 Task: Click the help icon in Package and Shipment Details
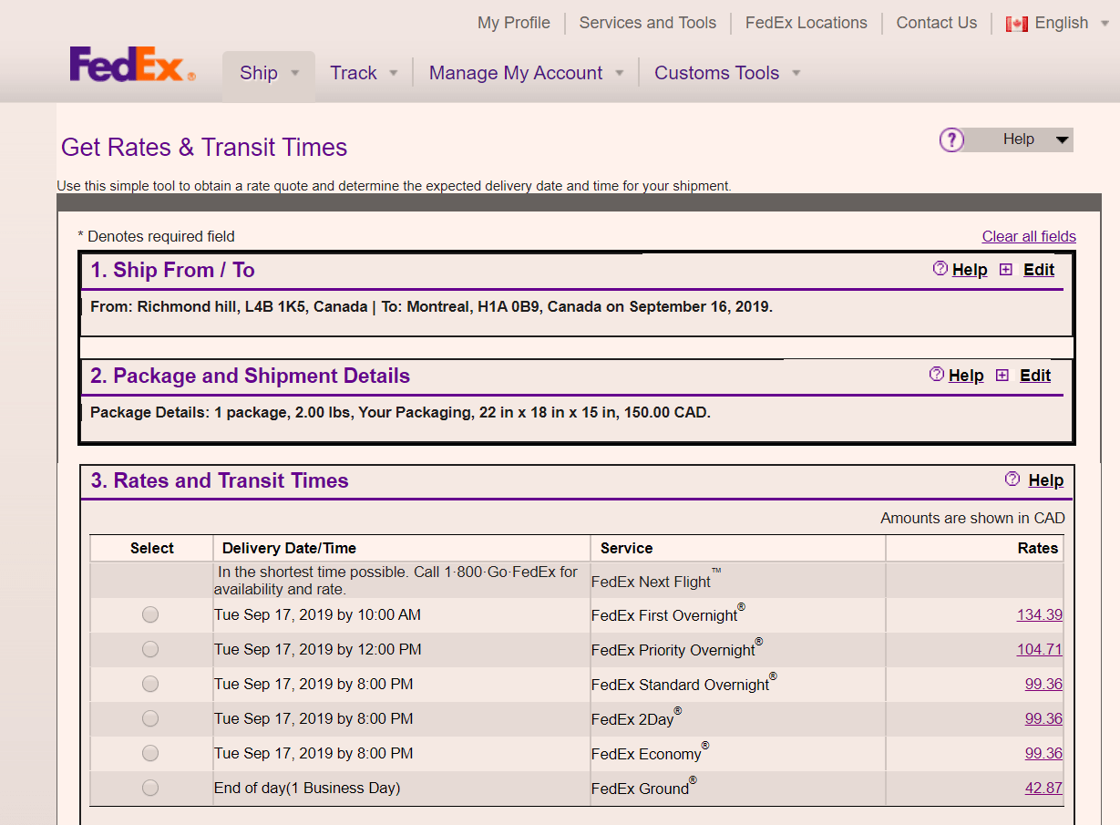coord(937,374)
